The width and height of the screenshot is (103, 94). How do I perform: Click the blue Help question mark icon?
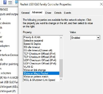coord(5,2)
